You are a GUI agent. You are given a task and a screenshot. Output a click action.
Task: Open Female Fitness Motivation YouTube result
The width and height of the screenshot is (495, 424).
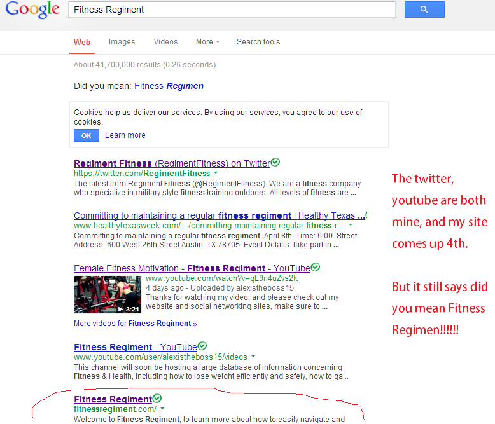pyautogui.click(x=192, y=268)
